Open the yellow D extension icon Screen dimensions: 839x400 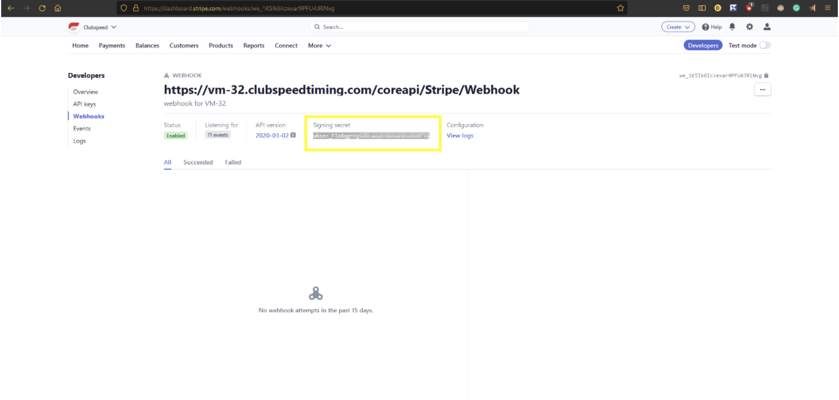(x=717, y=8)
